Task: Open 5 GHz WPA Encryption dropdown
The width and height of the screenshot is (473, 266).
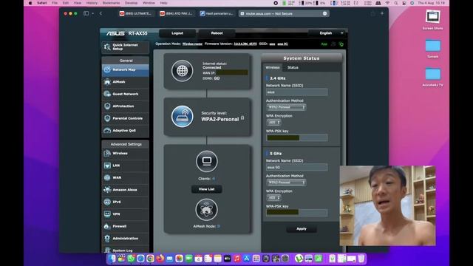Action: pos(274,198)
